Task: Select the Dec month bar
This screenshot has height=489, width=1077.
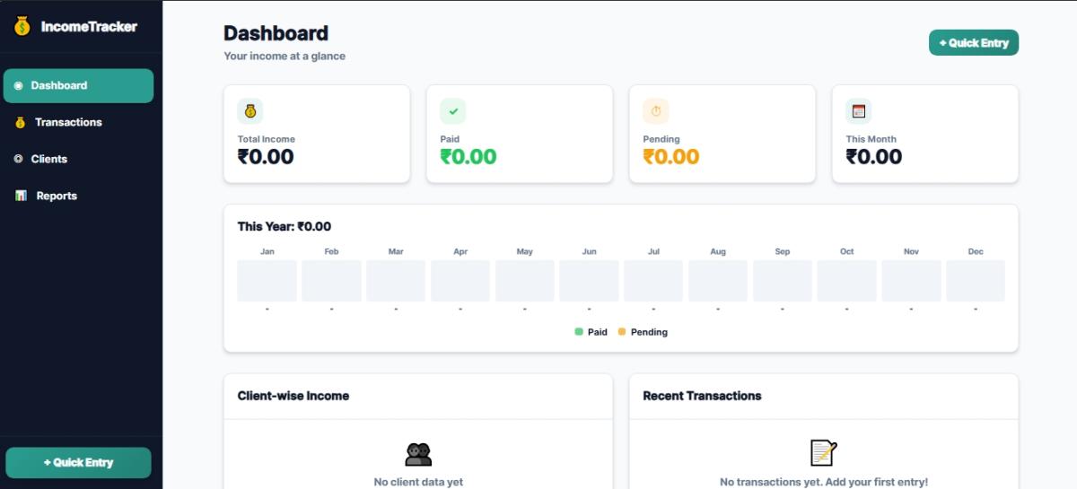Action: click(976, 281)
